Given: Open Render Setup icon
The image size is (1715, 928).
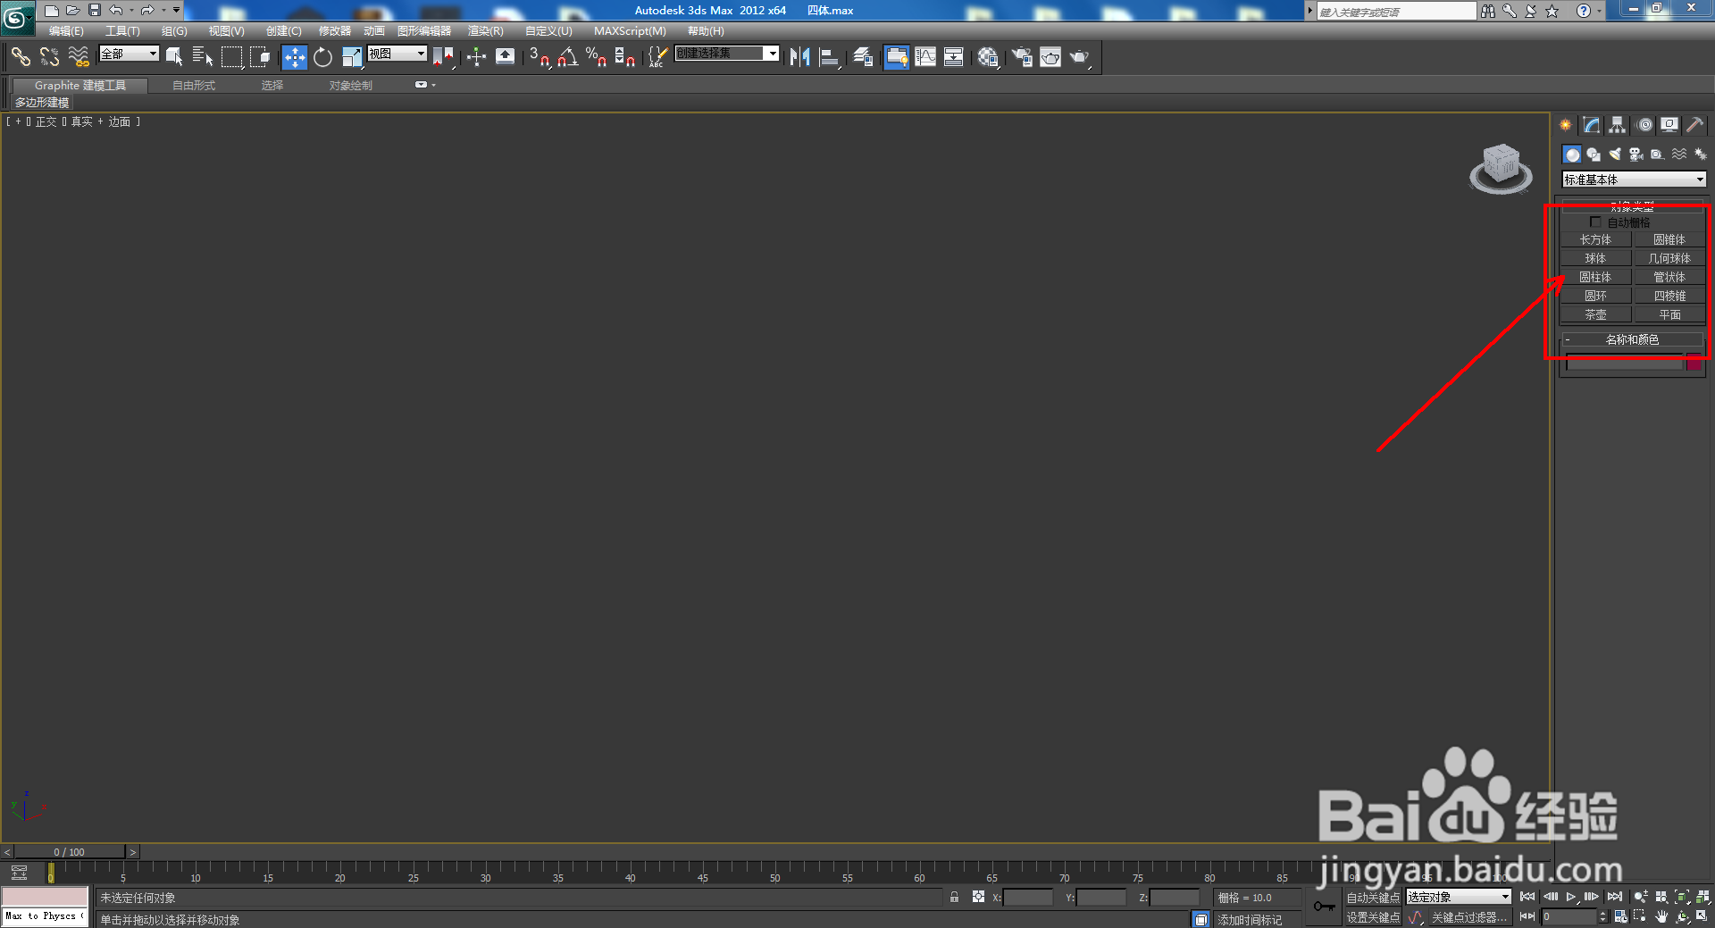Looking at the screenshot, I should 1021,57.
